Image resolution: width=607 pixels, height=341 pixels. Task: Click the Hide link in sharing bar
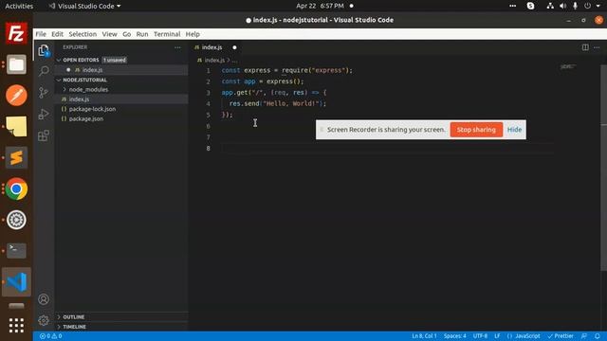514,130
